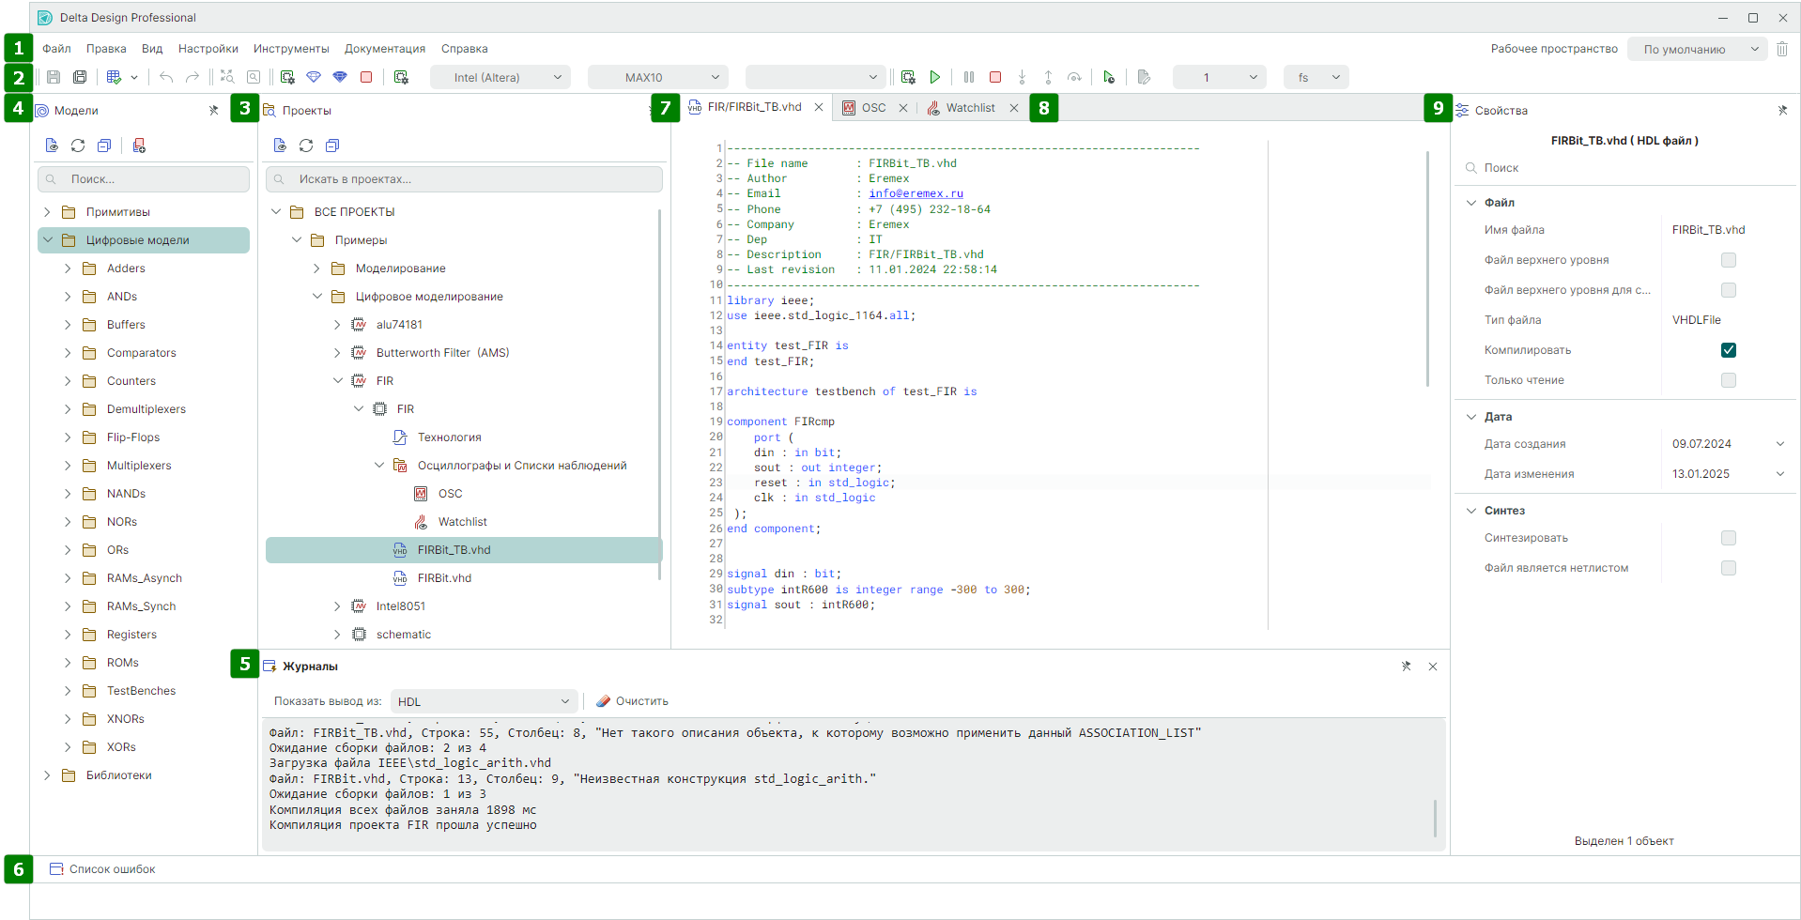This screenshot has height=920, width=1801.
Task: Click the red Stop simulation icon
Action: tap(995, 77)
